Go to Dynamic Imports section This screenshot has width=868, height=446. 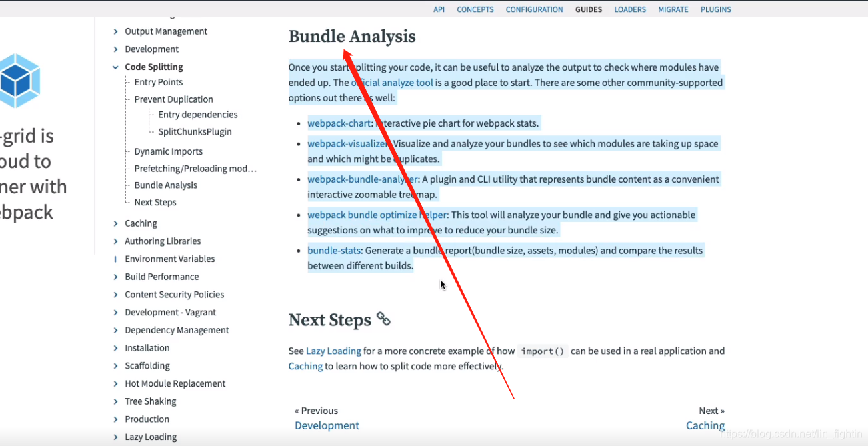click(x=169, y=151)
